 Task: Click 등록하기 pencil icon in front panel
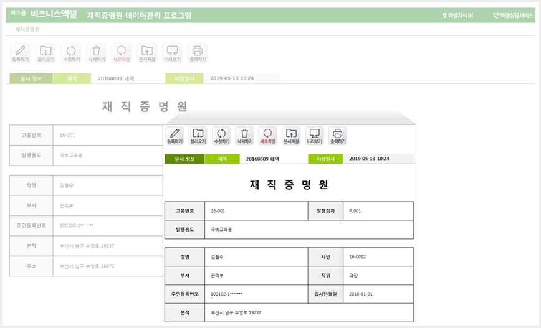click(175, 136)
